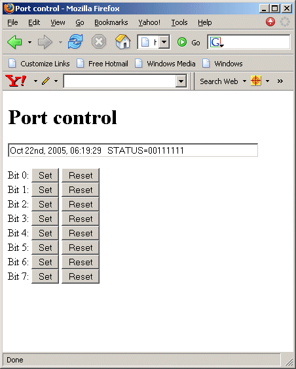
Task: Reset Bit 7
Action: 81,276
